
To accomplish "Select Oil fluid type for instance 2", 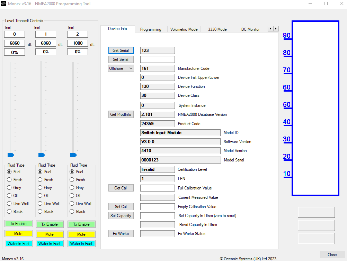I will point(75,196).
